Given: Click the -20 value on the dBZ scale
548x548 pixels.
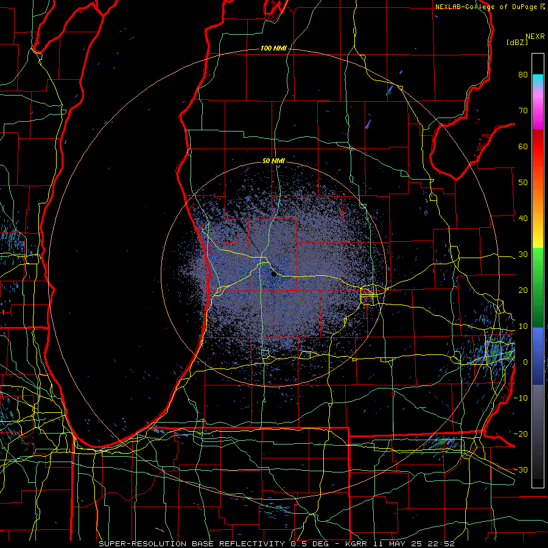Looking at the screenshot, I should 521,434.
